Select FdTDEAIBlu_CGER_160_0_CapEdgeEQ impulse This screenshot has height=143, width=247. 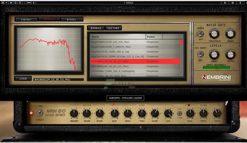click(135, 71)
